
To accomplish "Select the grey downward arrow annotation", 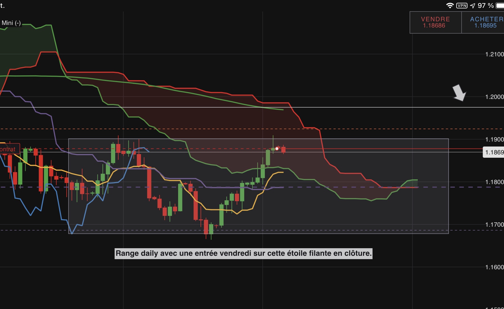I will click(459, 93).
